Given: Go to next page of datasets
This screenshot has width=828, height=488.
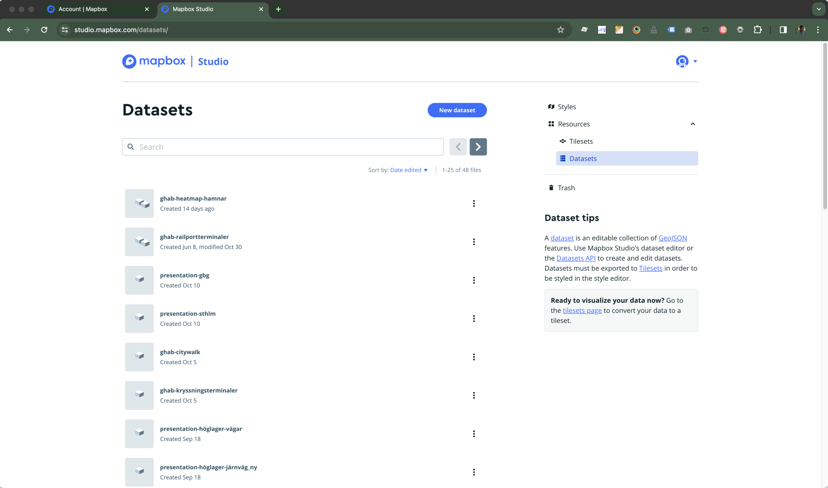Looking at the screenshot, I should [x=478, y=147].
